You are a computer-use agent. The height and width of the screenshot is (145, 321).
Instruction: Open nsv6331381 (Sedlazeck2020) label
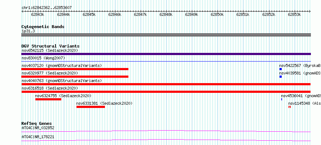coord(104,103)
